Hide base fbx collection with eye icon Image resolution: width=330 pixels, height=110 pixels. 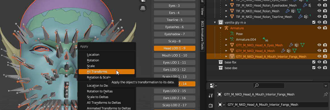[319, 62]
